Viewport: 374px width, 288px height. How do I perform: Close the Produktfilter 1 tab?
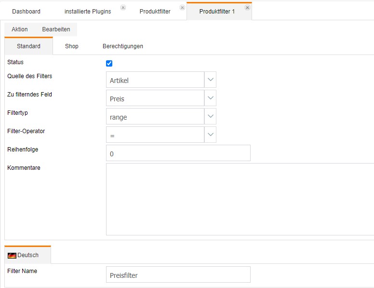point(247,7)
